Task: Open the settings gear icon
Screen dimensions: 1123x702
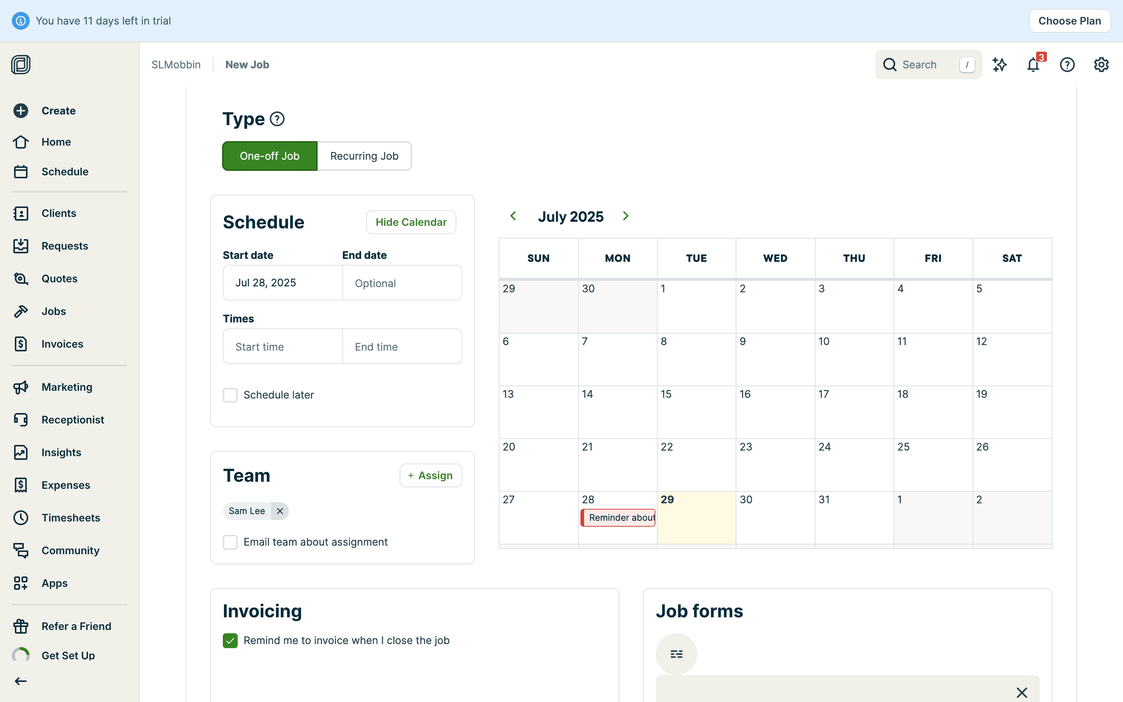Action: (1101, 65)
